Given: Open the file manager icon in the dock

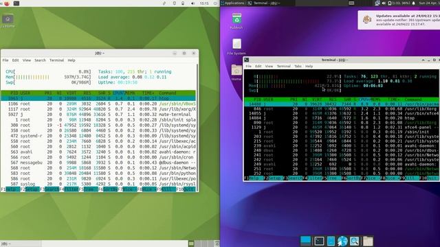Looking at the screenshot, I should tap(331, 241).
